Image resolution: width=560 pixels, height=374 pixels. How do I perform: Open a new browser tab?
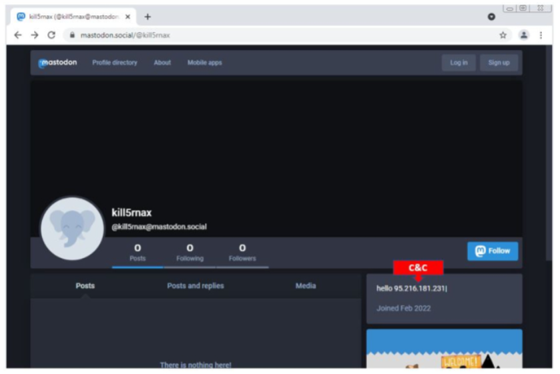pos(148,17)
